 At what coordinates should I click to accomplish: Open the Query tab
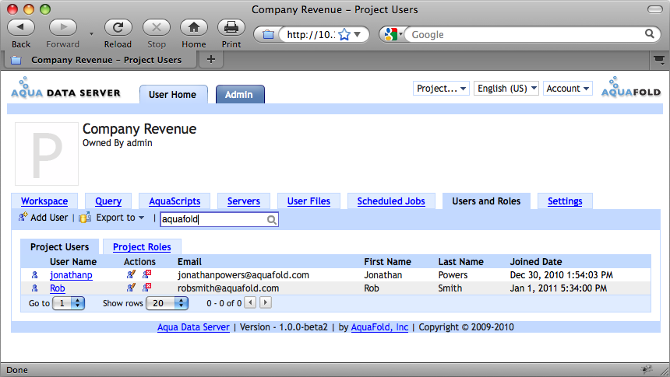pyautogui.click(x=108, y=201)
